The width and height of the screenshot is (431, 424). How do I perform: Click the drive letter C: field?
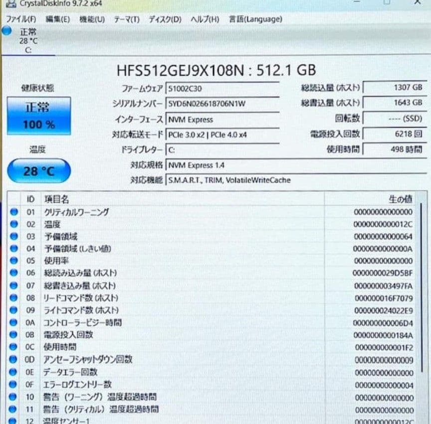point(222,150)
